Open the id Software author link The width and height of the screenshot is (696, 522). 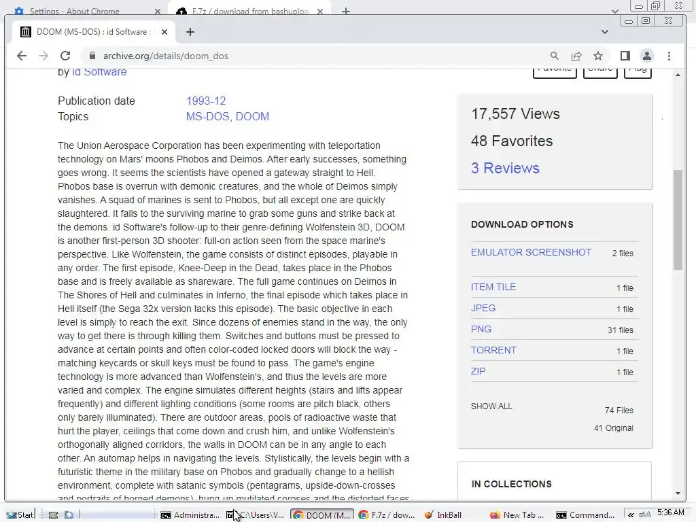(99, 72)
